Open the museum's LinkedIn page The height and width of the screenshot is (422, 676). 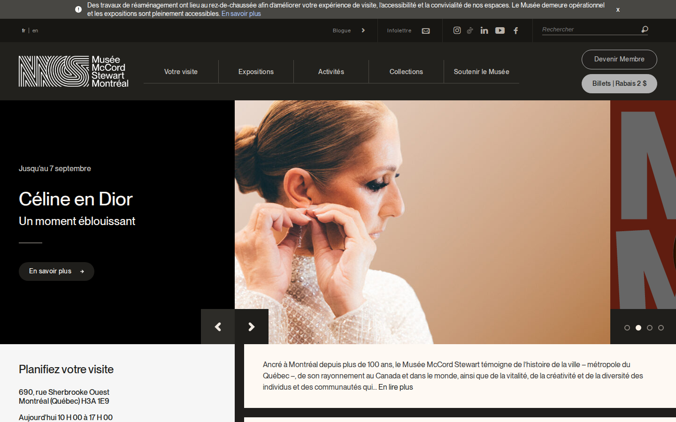[484, 30]
